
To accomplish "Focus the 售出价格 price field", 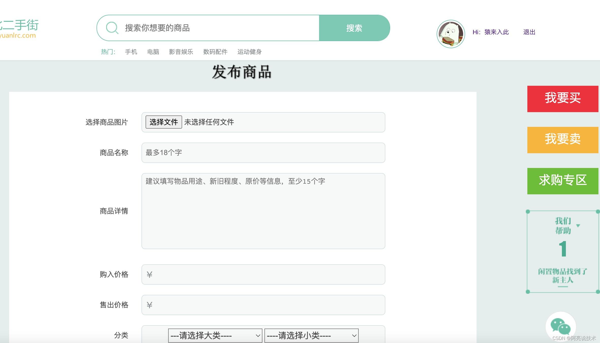I will tap(263, 305).
